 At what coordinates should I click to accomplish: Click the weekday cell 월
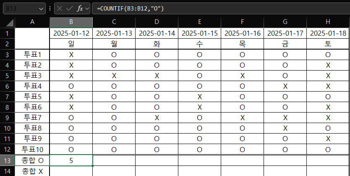[114, 44]
